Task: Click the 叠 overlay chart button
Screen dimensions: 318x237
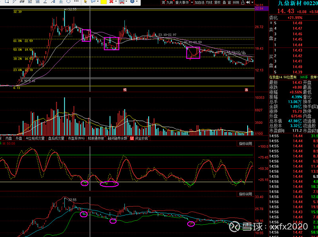Action: [224, 2]
